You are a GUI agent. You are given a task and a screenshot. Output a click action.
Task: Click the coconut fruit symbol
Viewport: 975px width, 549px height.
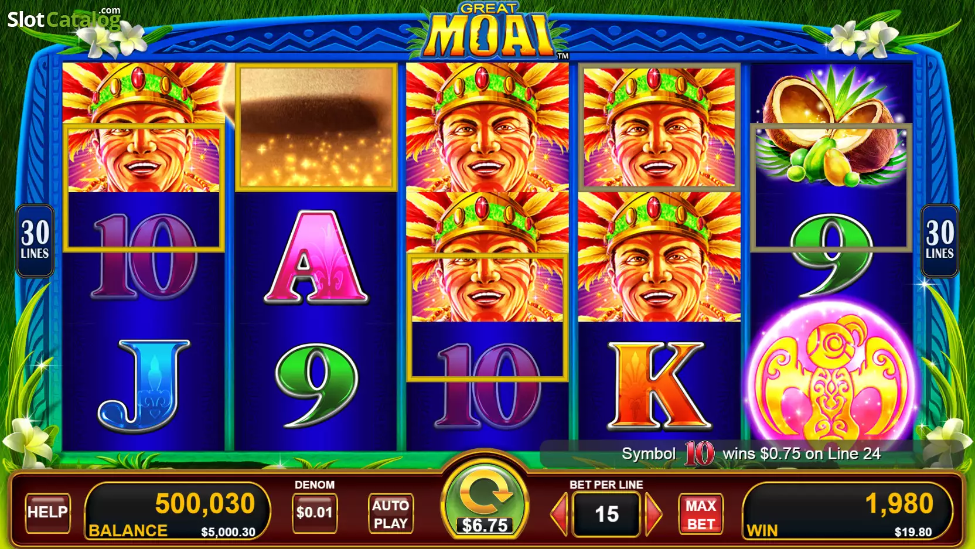tap(831, 126)
